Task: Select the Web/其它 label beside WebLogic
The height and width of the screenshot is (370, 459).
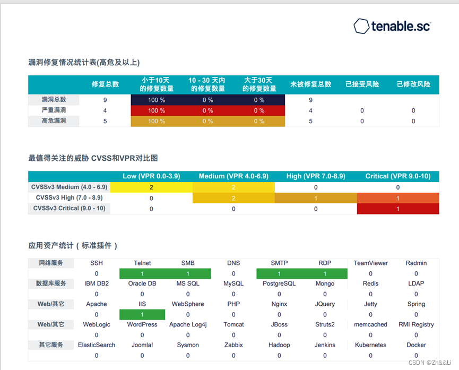Action: (51, 324)
